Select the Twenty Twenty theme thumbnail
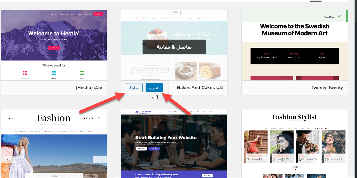 [x=295, y=51]
